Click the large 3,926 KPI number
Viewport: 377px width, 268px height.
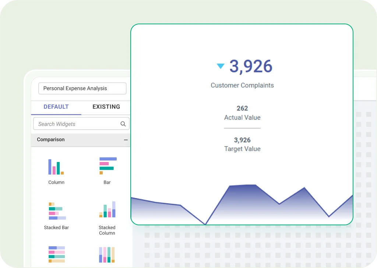click(251, 66)
